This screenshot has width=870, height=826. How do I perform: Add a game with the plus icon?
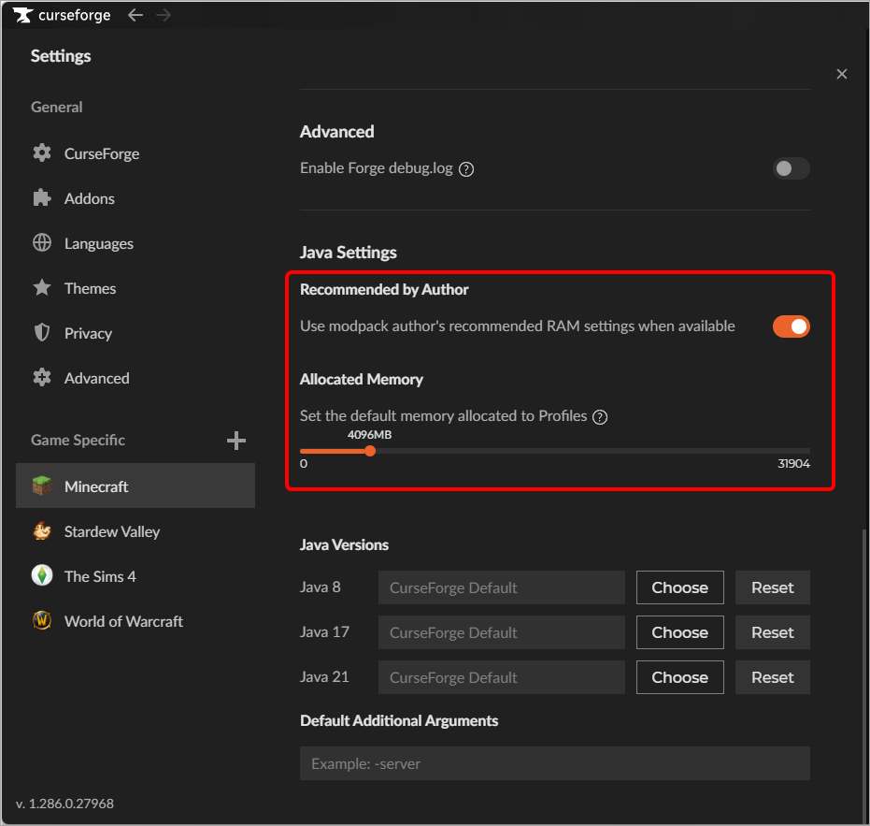(236, 441)
